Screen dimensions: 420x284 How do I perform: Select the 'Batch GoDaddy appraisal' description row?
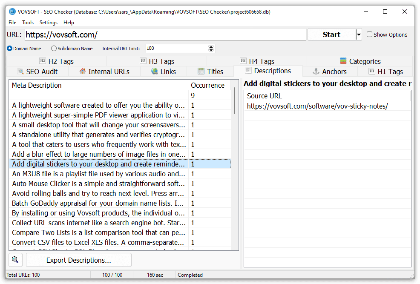click(120, 203)
